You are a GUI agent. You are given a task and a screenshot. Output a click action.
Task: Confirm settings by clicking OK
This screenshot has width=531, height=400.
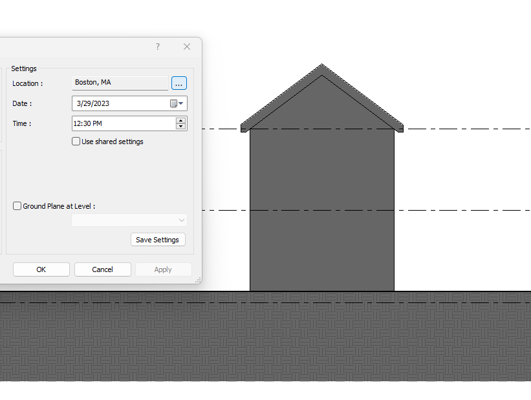pyautogui.click(x=41, y=269)
